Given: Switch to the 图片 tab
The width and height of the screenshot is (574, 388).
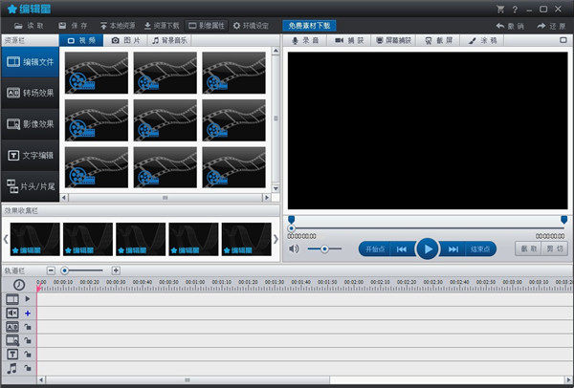Looking at the screenshot, I should tap(124, 41).
